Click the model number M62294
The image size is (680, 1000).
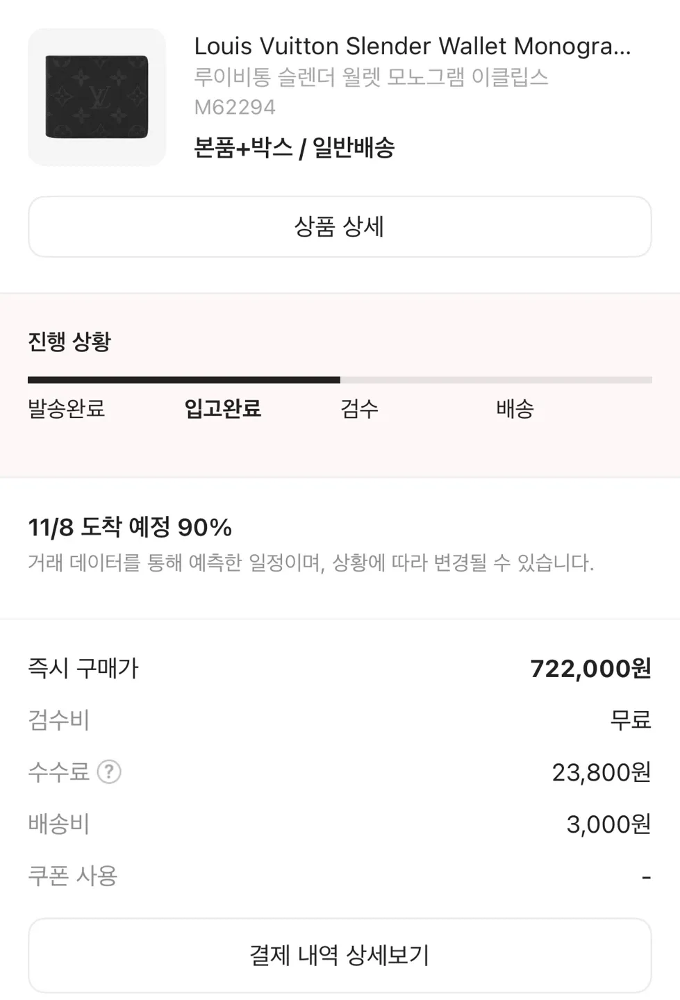[x=235, y=108]
